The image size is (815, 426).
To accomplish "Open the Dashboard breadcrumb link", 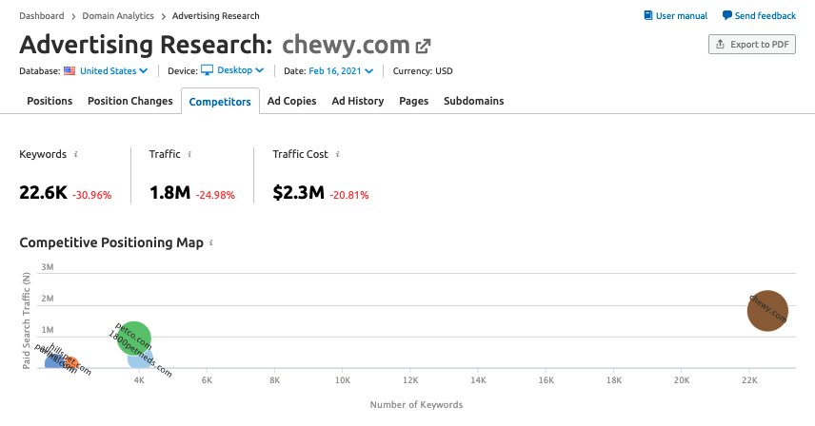I will (42, 16).
